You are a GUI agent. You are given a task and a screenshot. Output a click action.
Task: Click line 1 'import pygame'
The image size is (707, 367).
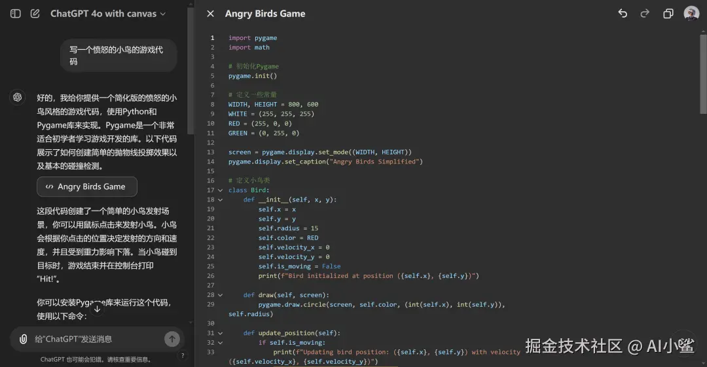coord(253,38)
